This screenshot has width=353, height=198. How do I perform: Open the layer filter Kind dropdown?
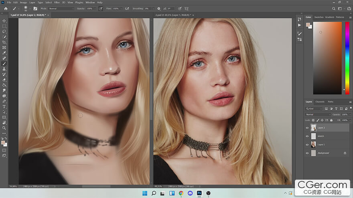(x=314, y=109)
